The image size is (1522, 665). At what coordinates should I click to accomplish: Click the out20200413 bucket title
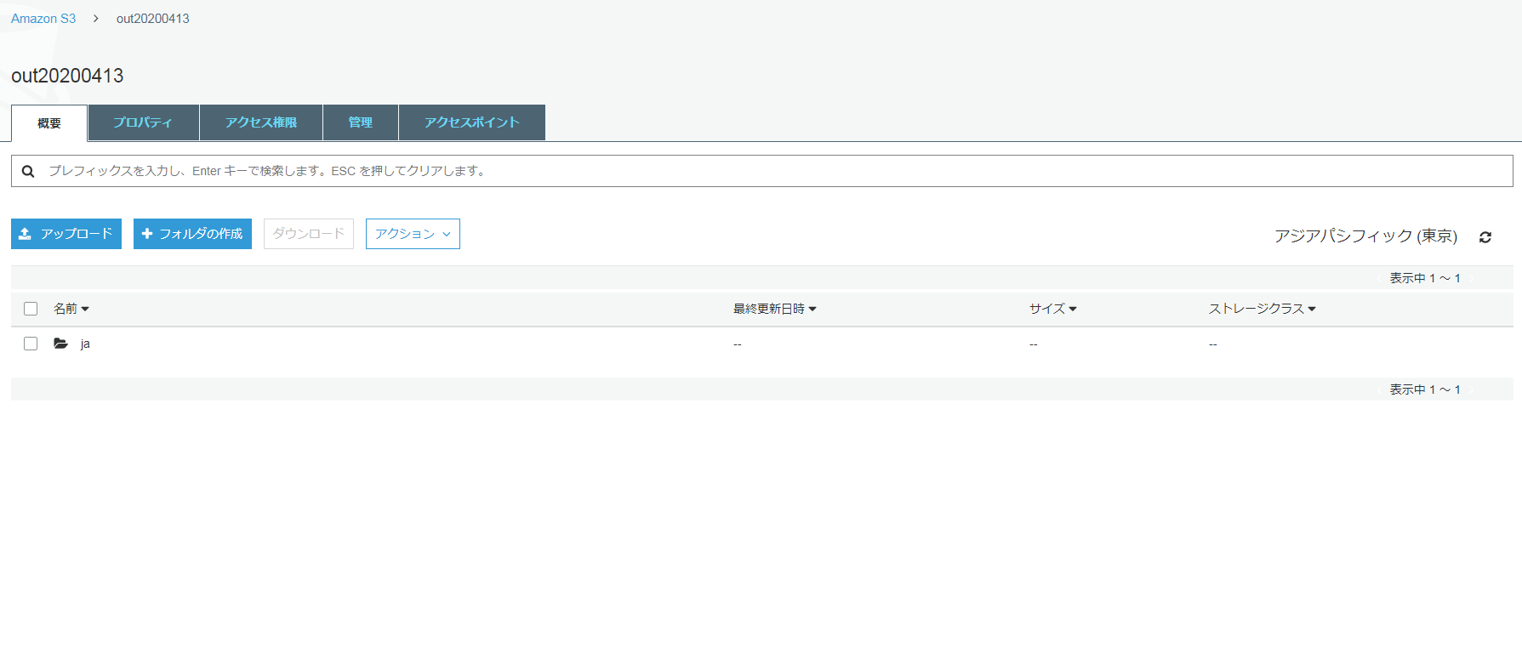tap(67, 76)
